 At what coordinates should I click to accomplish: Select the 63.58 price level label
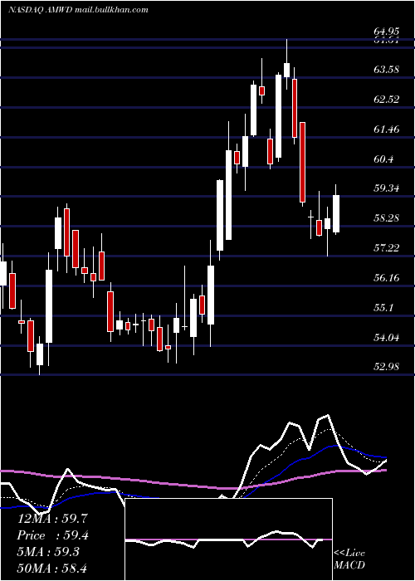(387, 69)
